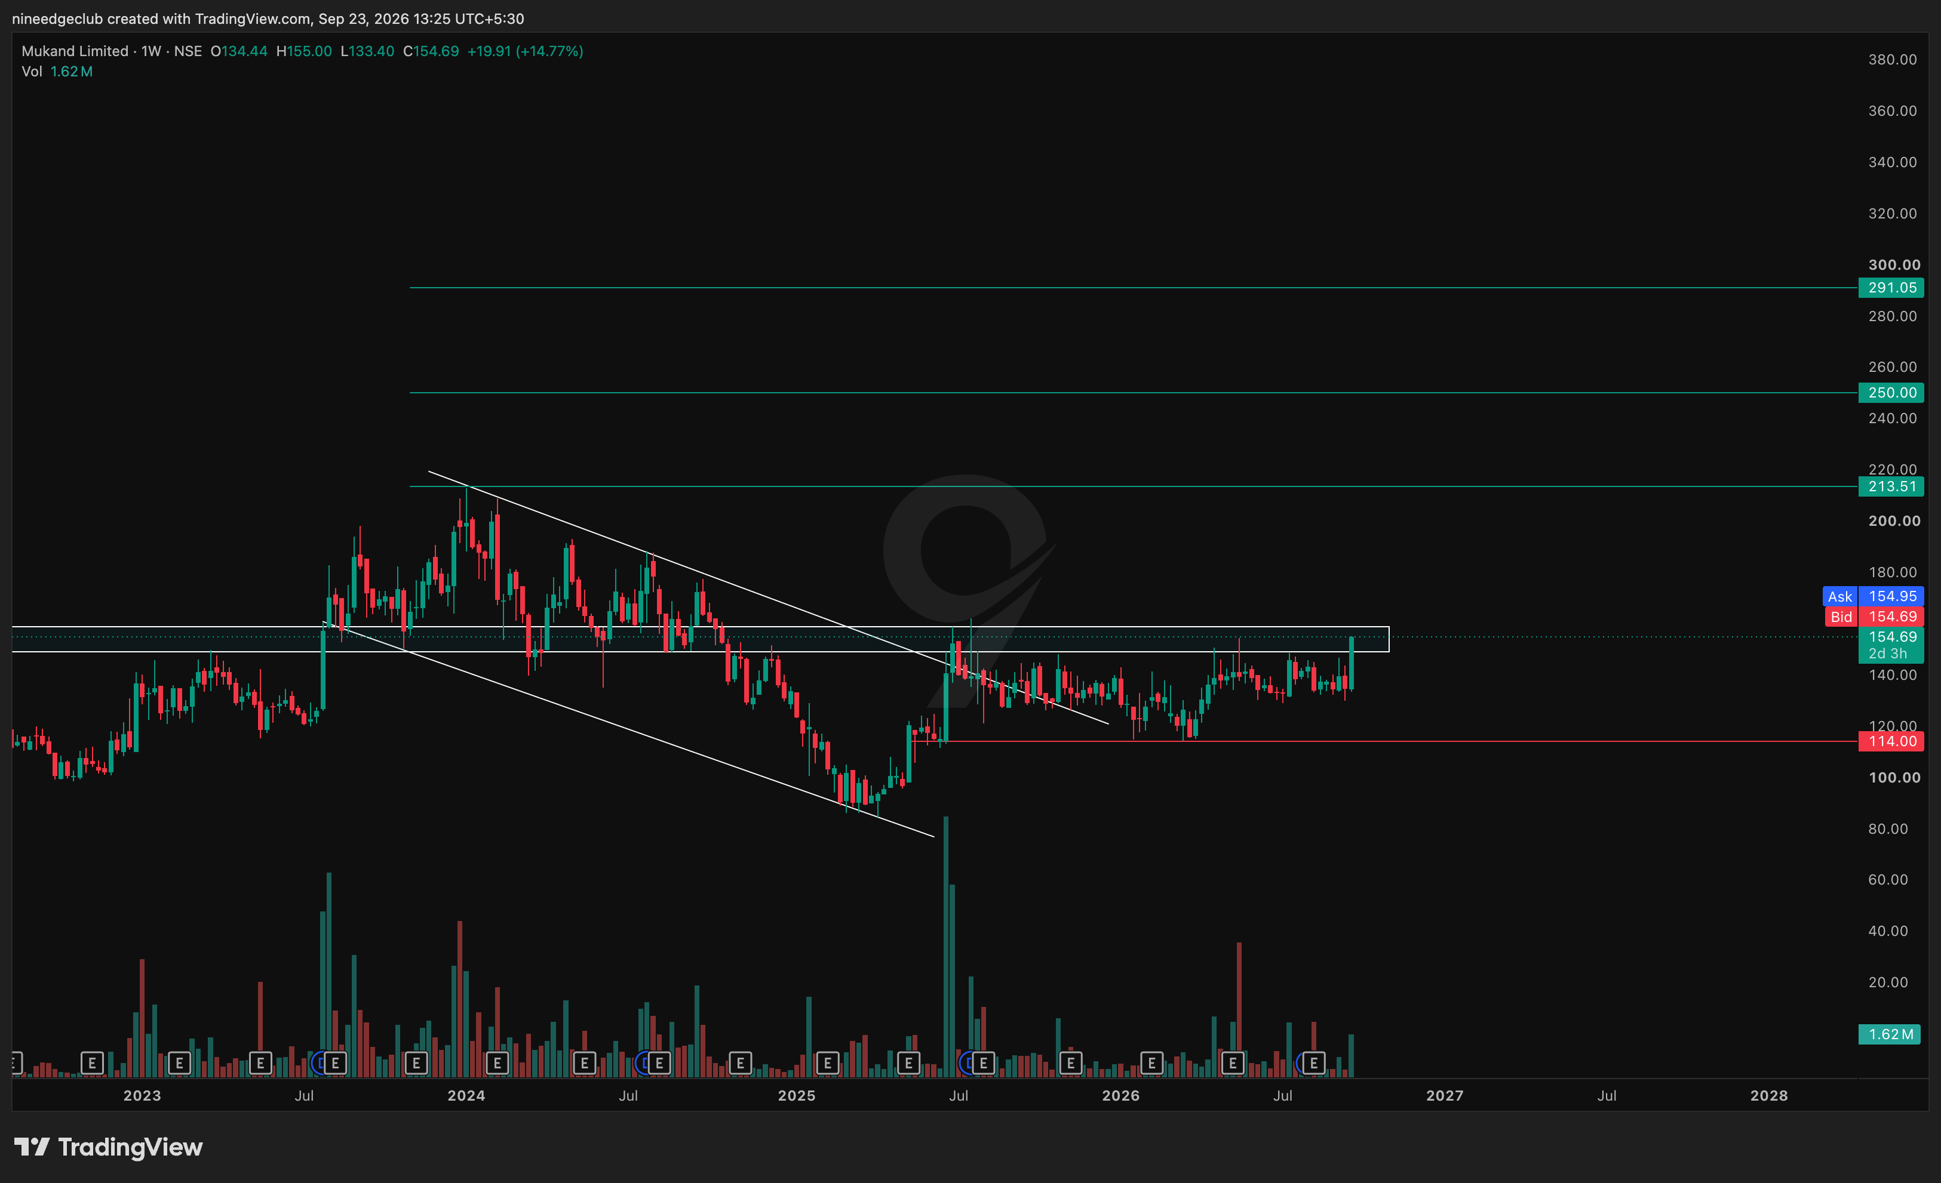Click the 100.00 price axis label
Screen dimensions: 1941x1183
point(1894,778)
